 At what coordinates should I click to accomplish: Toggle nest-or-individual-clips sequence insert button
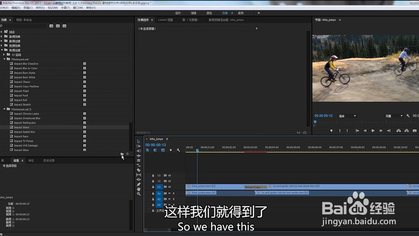[147, 150]
